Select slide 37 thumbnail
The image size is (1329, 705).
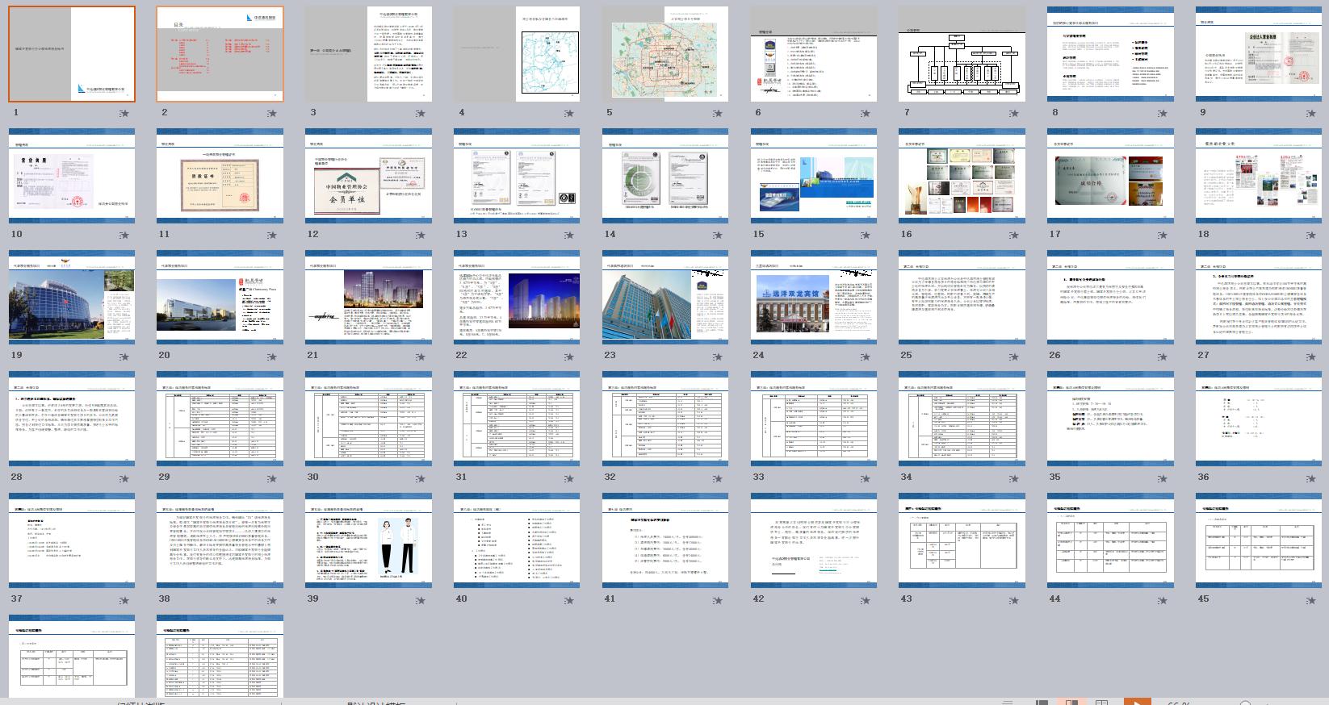pos(72,540)
